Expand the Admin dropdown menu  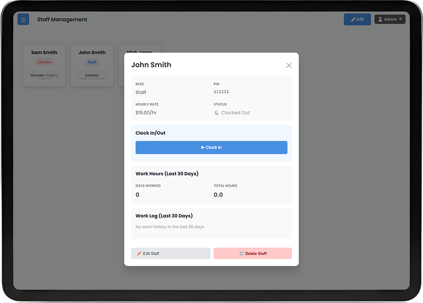tap(390, 19)
